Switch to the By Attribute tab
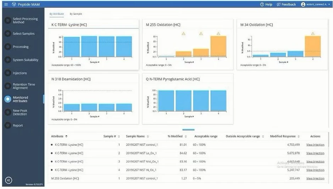The image size is (333, 189). point(56,14)
